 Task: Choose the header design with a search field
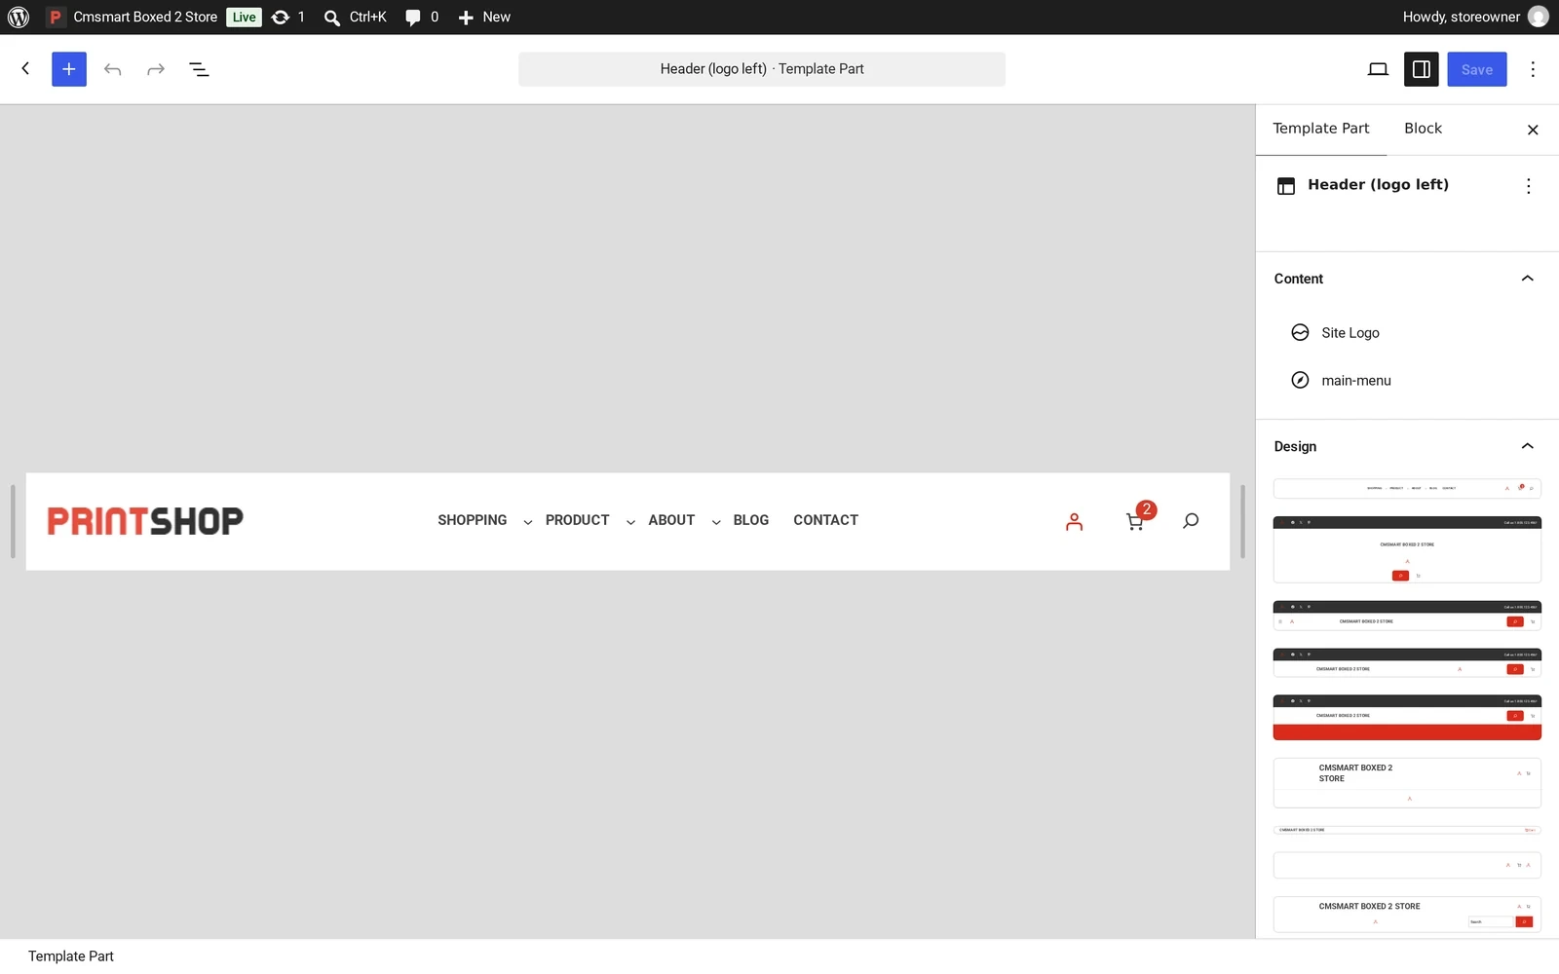pyautogui.click(x=1407, y=914)
